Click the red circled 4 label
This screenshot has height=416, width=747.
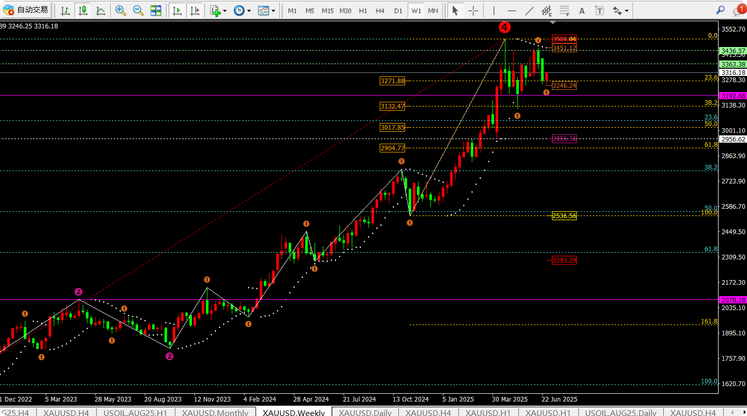coord(505,27)
